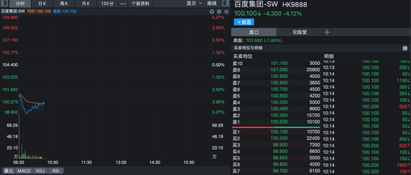Select the 卖5 row at 100.600
The height and width of the screenshot is (175, 411).
tap(276, 95)
